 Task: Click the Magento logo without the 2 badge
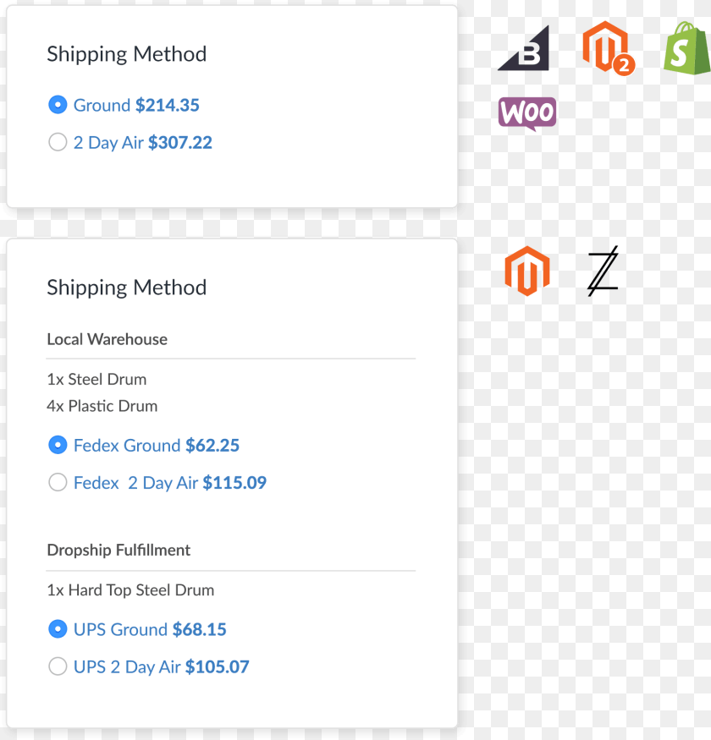point(527,271)
